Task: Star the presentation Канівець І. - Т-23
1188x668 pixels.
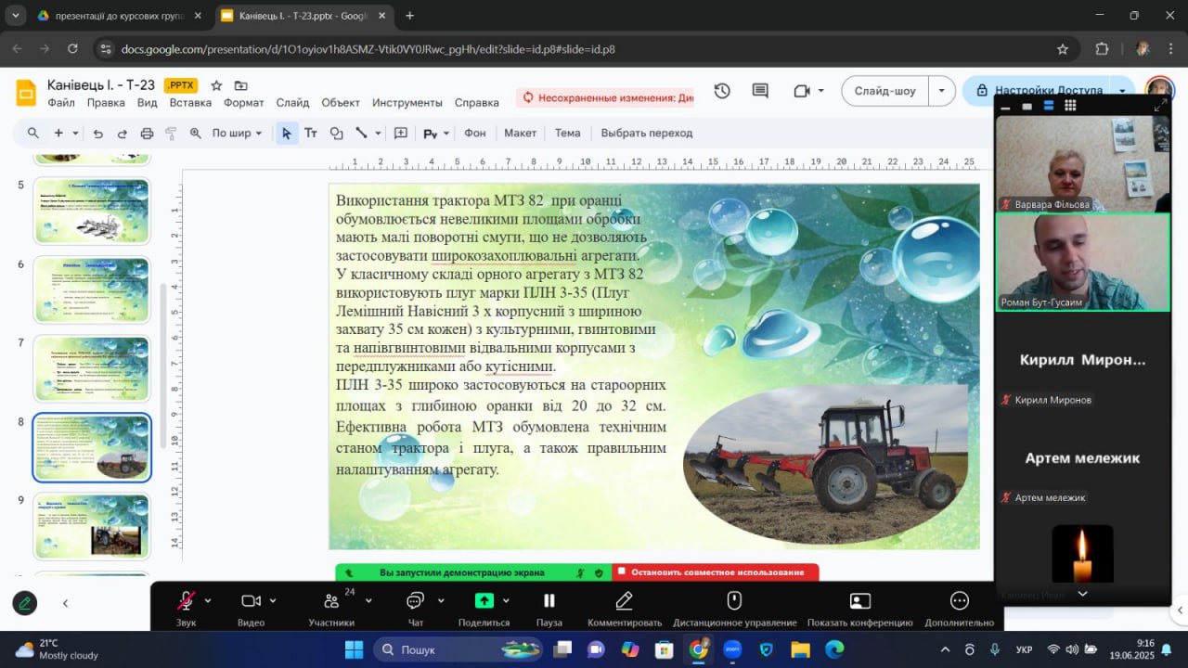Action: 216,85
